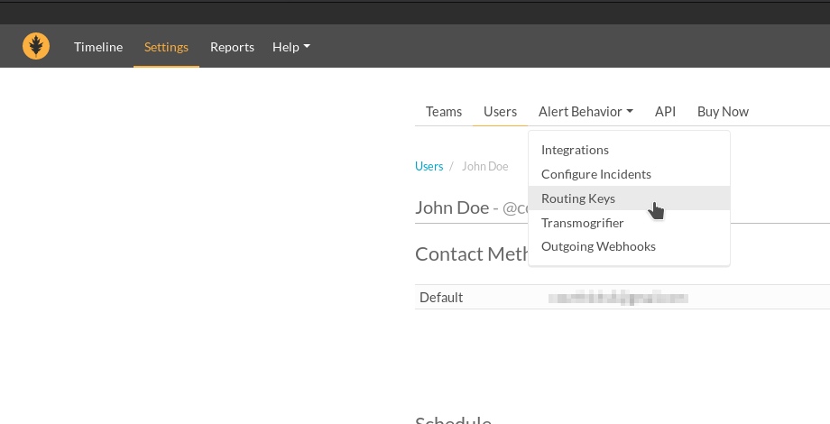Select Configure Incidents menu entry
The height and width of the screenshot is (424, 830).
click(595, 174)
